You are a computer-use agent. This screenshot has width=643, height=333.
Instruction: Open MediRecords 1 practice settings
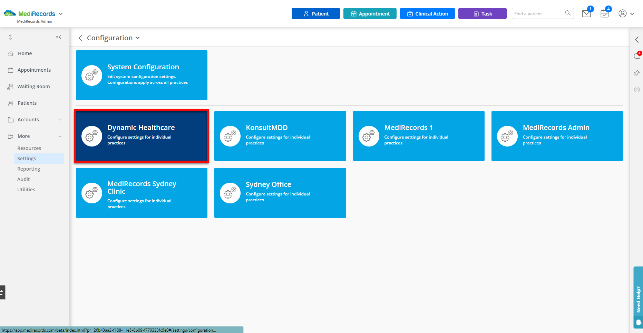pyautogui.click(x=419, y=136)
